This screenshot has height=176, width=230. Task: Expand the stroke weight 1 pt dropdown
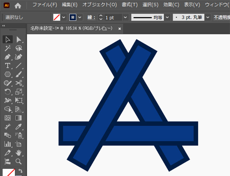(125, 17)
